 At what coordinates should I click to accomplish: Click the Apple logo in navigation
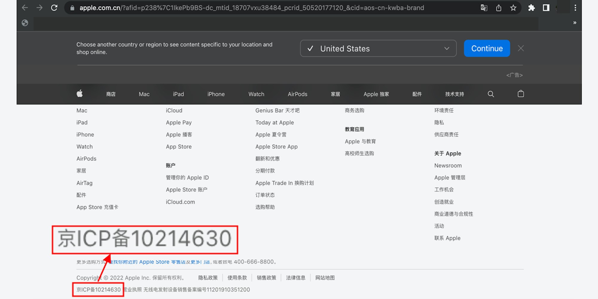[80, 94]
